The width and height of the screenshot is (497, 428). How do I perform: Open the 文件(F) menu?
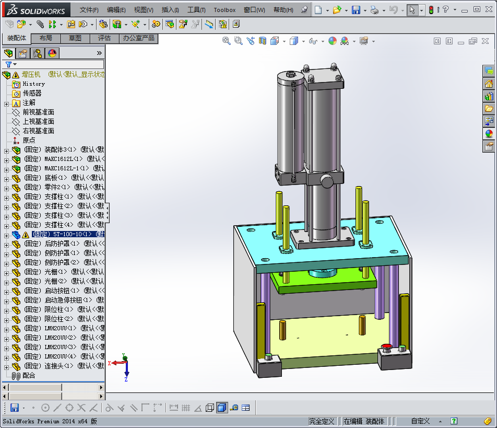(89, 10)
